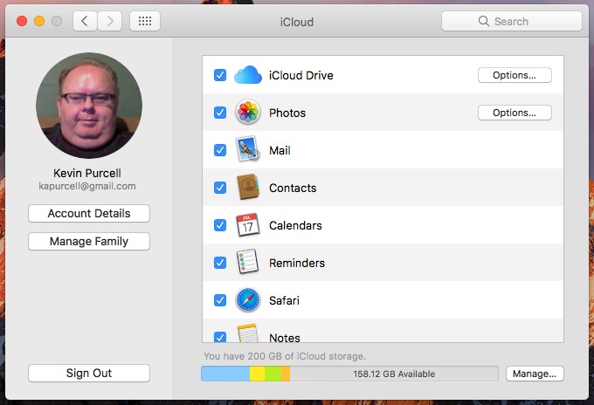Click the Contacts address book icon
This screenshot has height=405, width=594.
[248, 187]
